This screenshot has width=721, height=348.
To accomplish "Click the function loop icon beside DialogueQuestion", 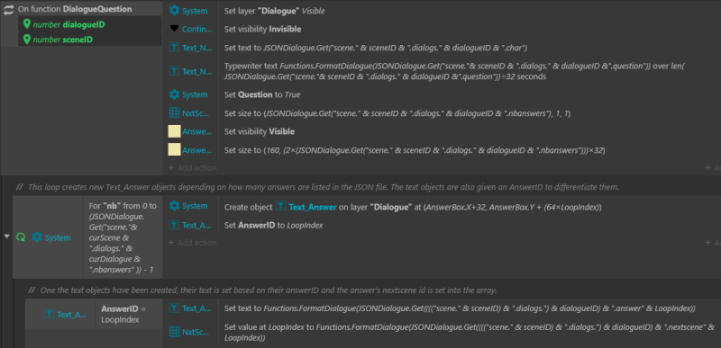I will 8,9.
